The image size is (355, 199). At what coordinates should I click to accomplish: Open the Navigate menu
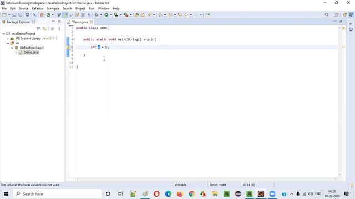tap(53, 9)
